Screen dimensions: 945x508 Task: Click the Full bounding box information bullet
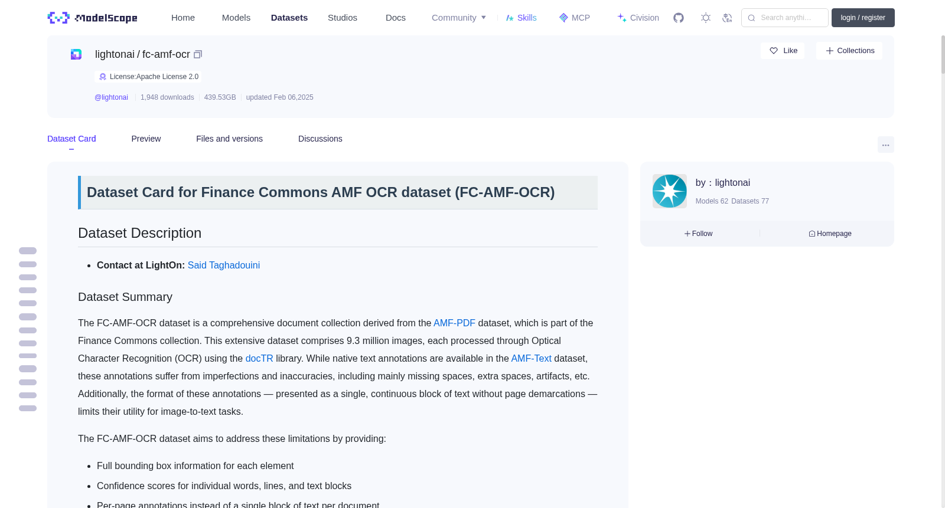click(195, 466)
